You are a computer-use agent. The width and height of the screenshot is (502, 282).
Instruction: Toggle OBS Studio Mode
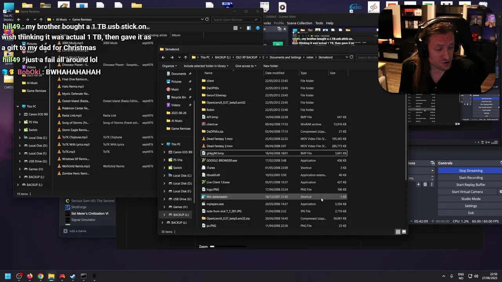tap(471, 199)
